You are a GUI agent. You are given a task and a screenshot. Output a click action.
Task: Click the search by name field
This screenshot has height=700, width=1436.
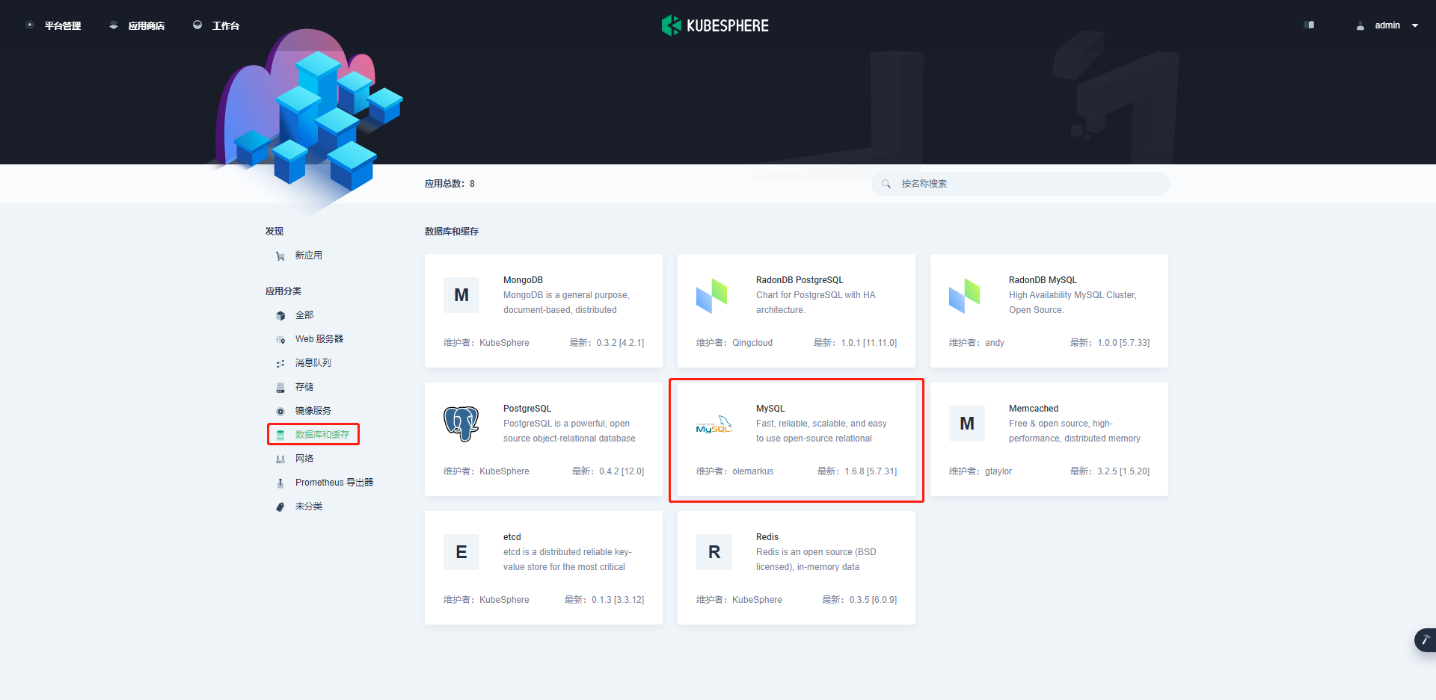coord(1021,184)
